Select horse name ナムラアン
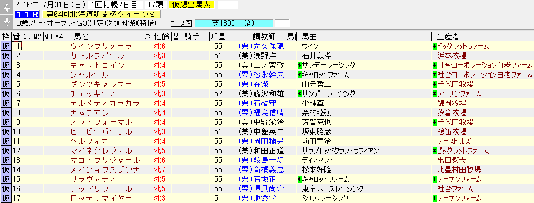Screen dimensions: 534x203 click(89, 113)
